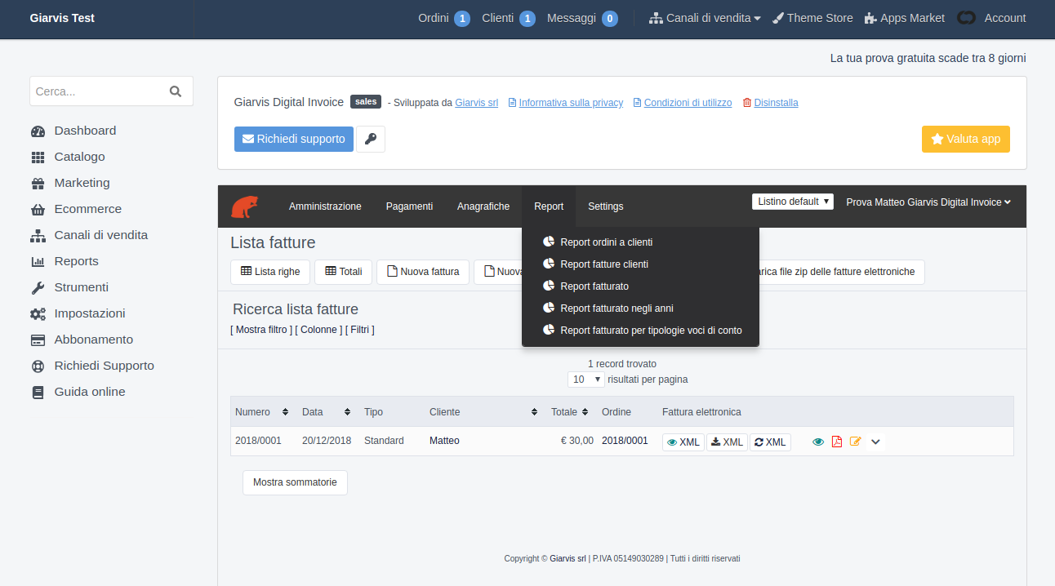Open the Settings menu

tap(606, 206)
